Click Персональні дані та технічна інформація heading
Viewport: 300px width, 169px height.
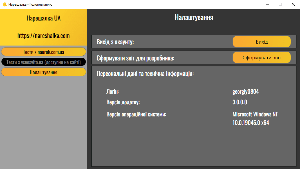click(145, 74)
